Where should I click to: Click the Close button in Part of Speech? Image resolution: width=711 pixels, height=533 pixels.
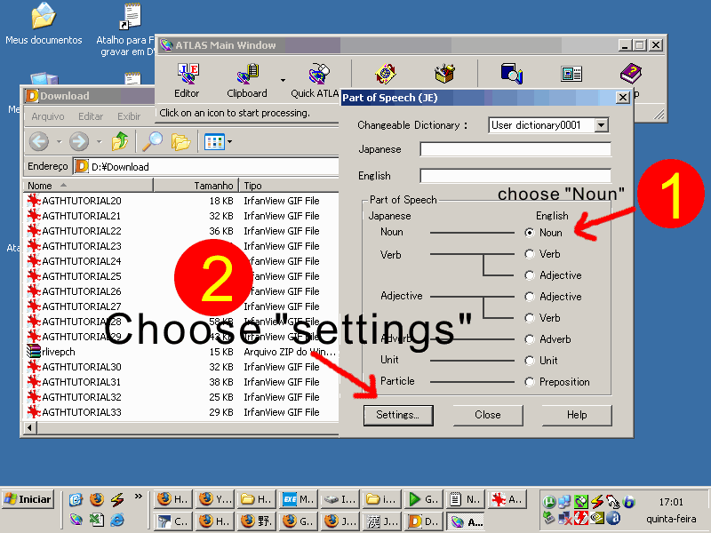click(488, 415)
